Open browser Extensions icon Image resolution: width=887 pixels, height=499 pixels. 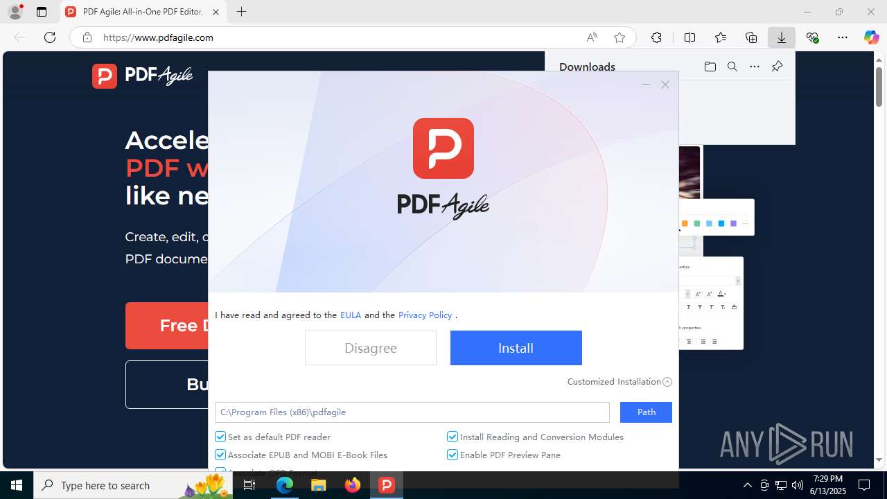point(656,37)
